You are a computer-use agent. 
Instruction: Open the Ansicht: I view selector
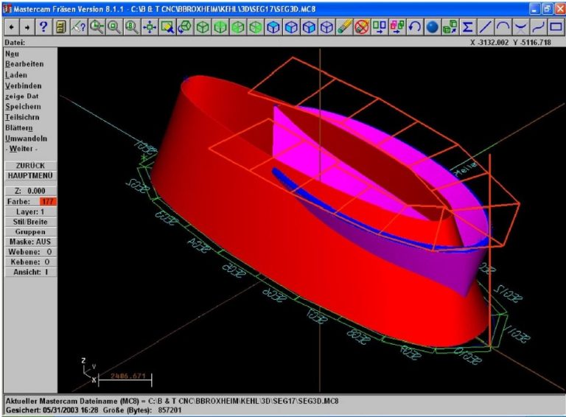pyautogui.click(x=29, y=272)
